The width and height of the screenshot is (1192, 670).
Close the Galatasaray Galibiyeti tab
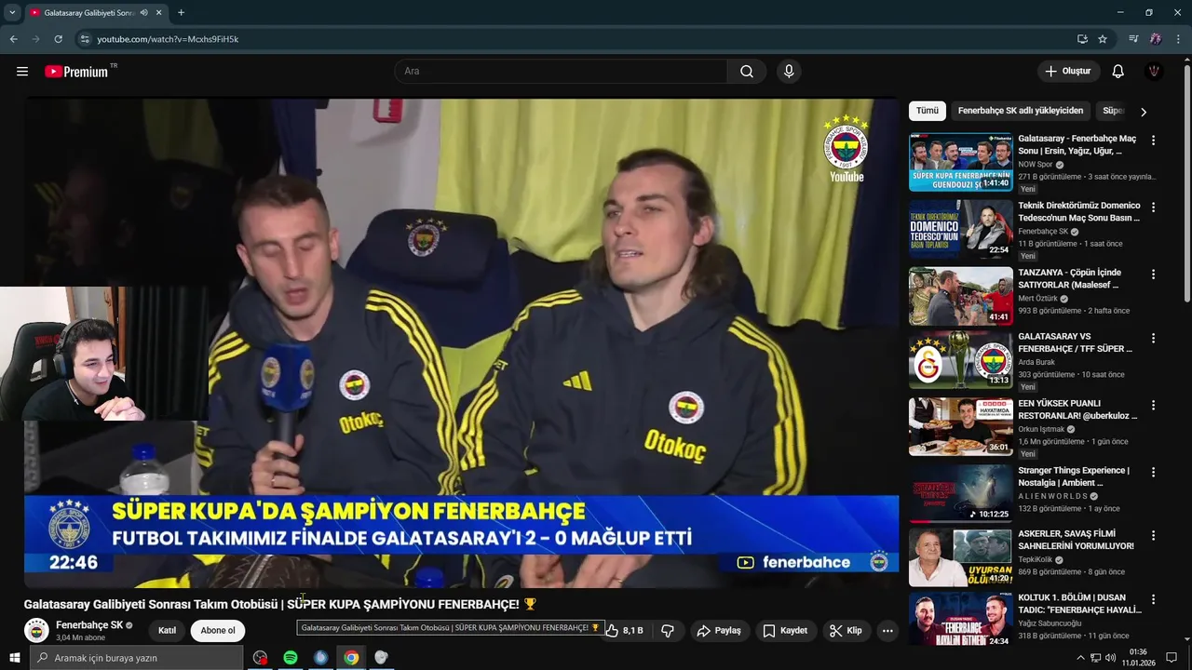pyautogui.click(x=158, y=13)
